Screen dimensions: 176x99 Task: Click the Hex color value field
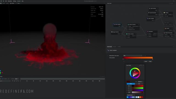tap(141, 82)
